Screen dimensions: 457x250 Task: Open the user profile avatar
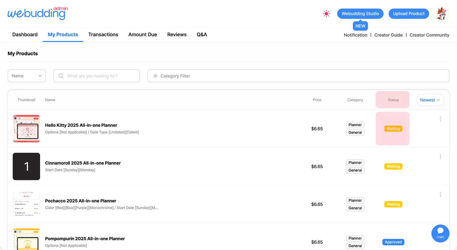tap(441, 14)
